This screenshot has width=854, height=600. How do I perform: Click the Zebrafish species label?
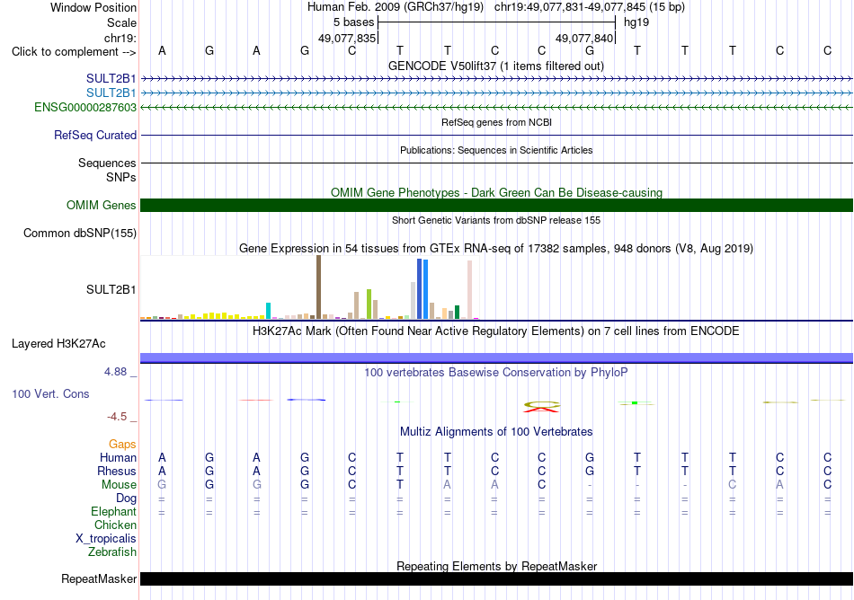click(112, 551)
